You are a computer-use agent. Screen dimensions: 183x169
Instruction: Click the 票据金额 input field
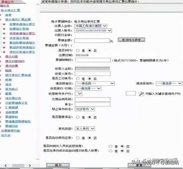pyautogui.click(x=92, y=41)
